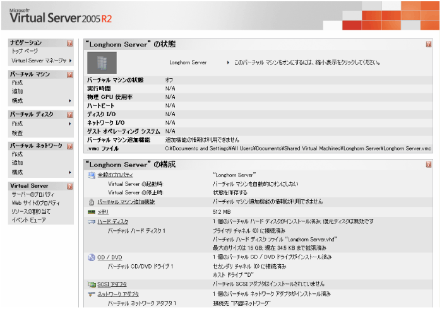Select 追加 under バーチャル マシン
Viewport: 442px width, 309px height.
point(17,91)
